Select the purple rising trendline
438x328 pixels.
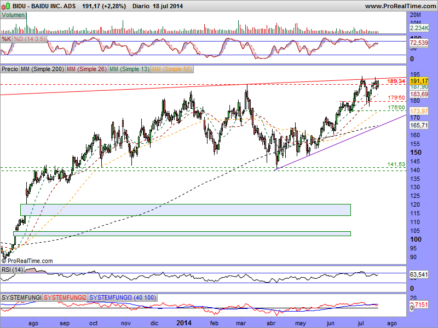tap(341, 142)
